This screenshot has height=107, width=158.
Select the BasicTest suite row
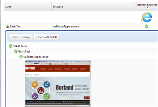pyautogui.click(x=81, y=27)
